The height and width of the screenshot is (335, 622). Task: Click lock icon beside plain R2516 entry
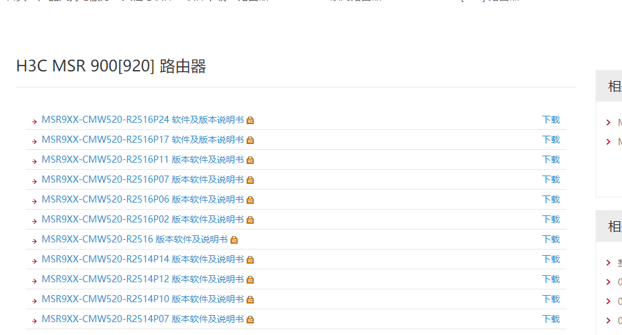click(234, 240)
